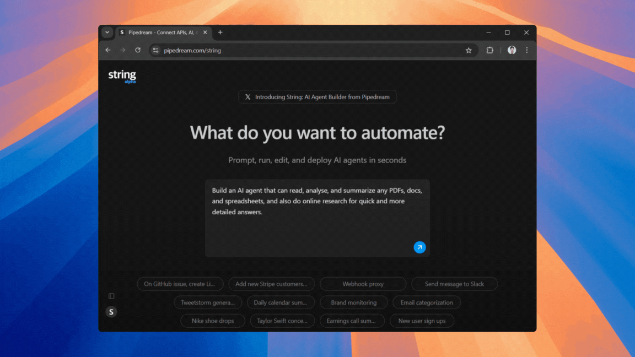Click the String alpha logo
The width and height of the screenshot is (635, 357).
(122, 76)
